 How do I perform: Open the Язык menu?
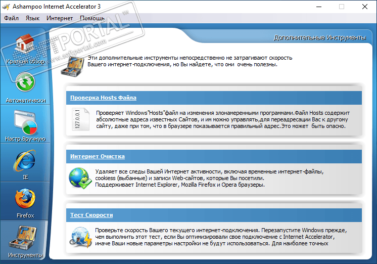[32, 18]
